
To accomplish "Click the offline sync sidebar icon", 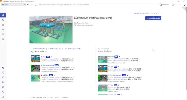I will pyautogui.click(x=3, y=72).
